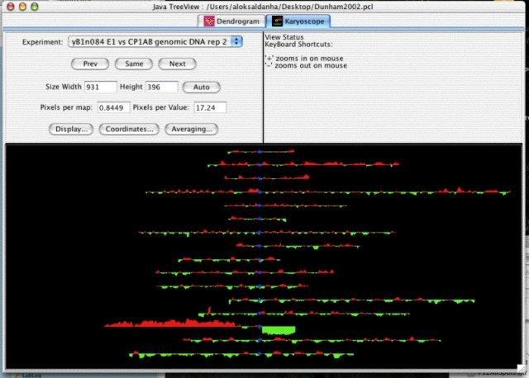The width and height of the screenshot is (529, 378).
Task: Click the Pixels per map field
Action: pos(114,107)
